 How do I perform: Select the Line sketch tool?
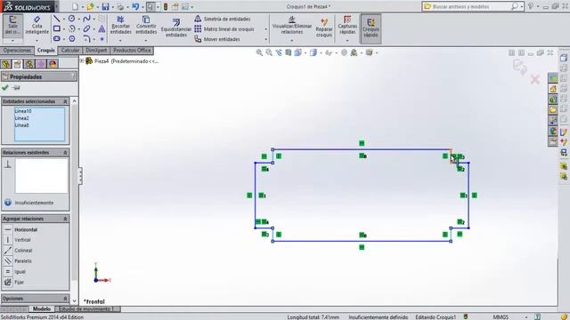coord(56,19)
